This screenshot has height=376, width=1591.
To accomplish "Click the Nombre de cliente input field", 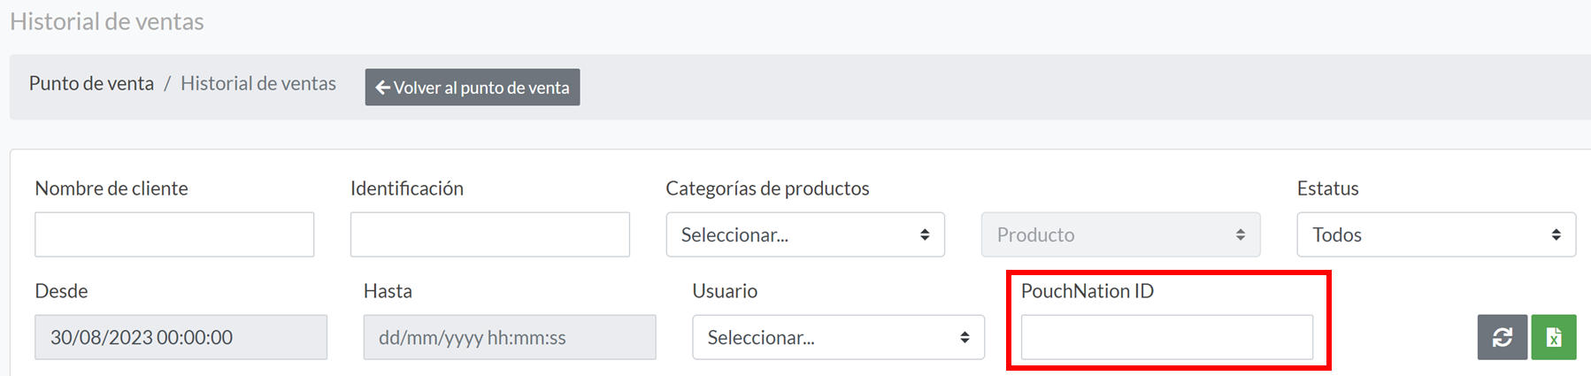I will pyautogui.click(x=174, y=234).
